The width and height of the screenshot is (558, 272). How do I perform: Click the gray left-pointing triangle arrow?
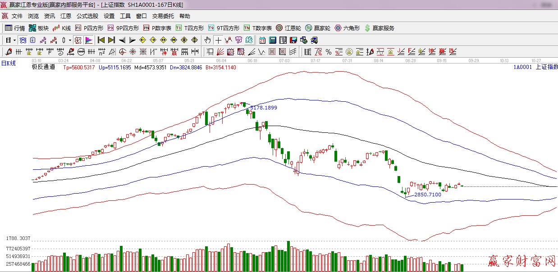(122, 40)
